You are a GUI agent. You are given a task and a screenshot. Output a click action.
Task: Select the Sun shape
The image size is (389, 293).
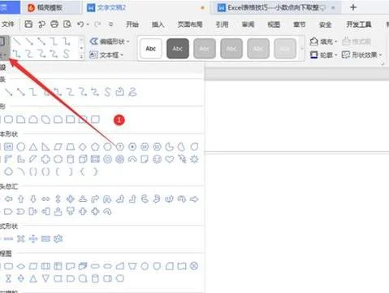[194, 159]
